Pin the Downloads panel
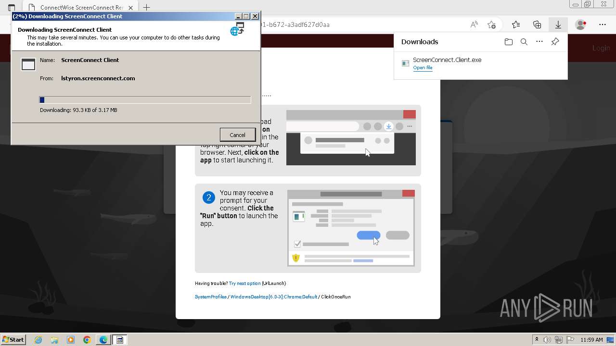This screenshot has width=616, height=346. coord(555,42)
